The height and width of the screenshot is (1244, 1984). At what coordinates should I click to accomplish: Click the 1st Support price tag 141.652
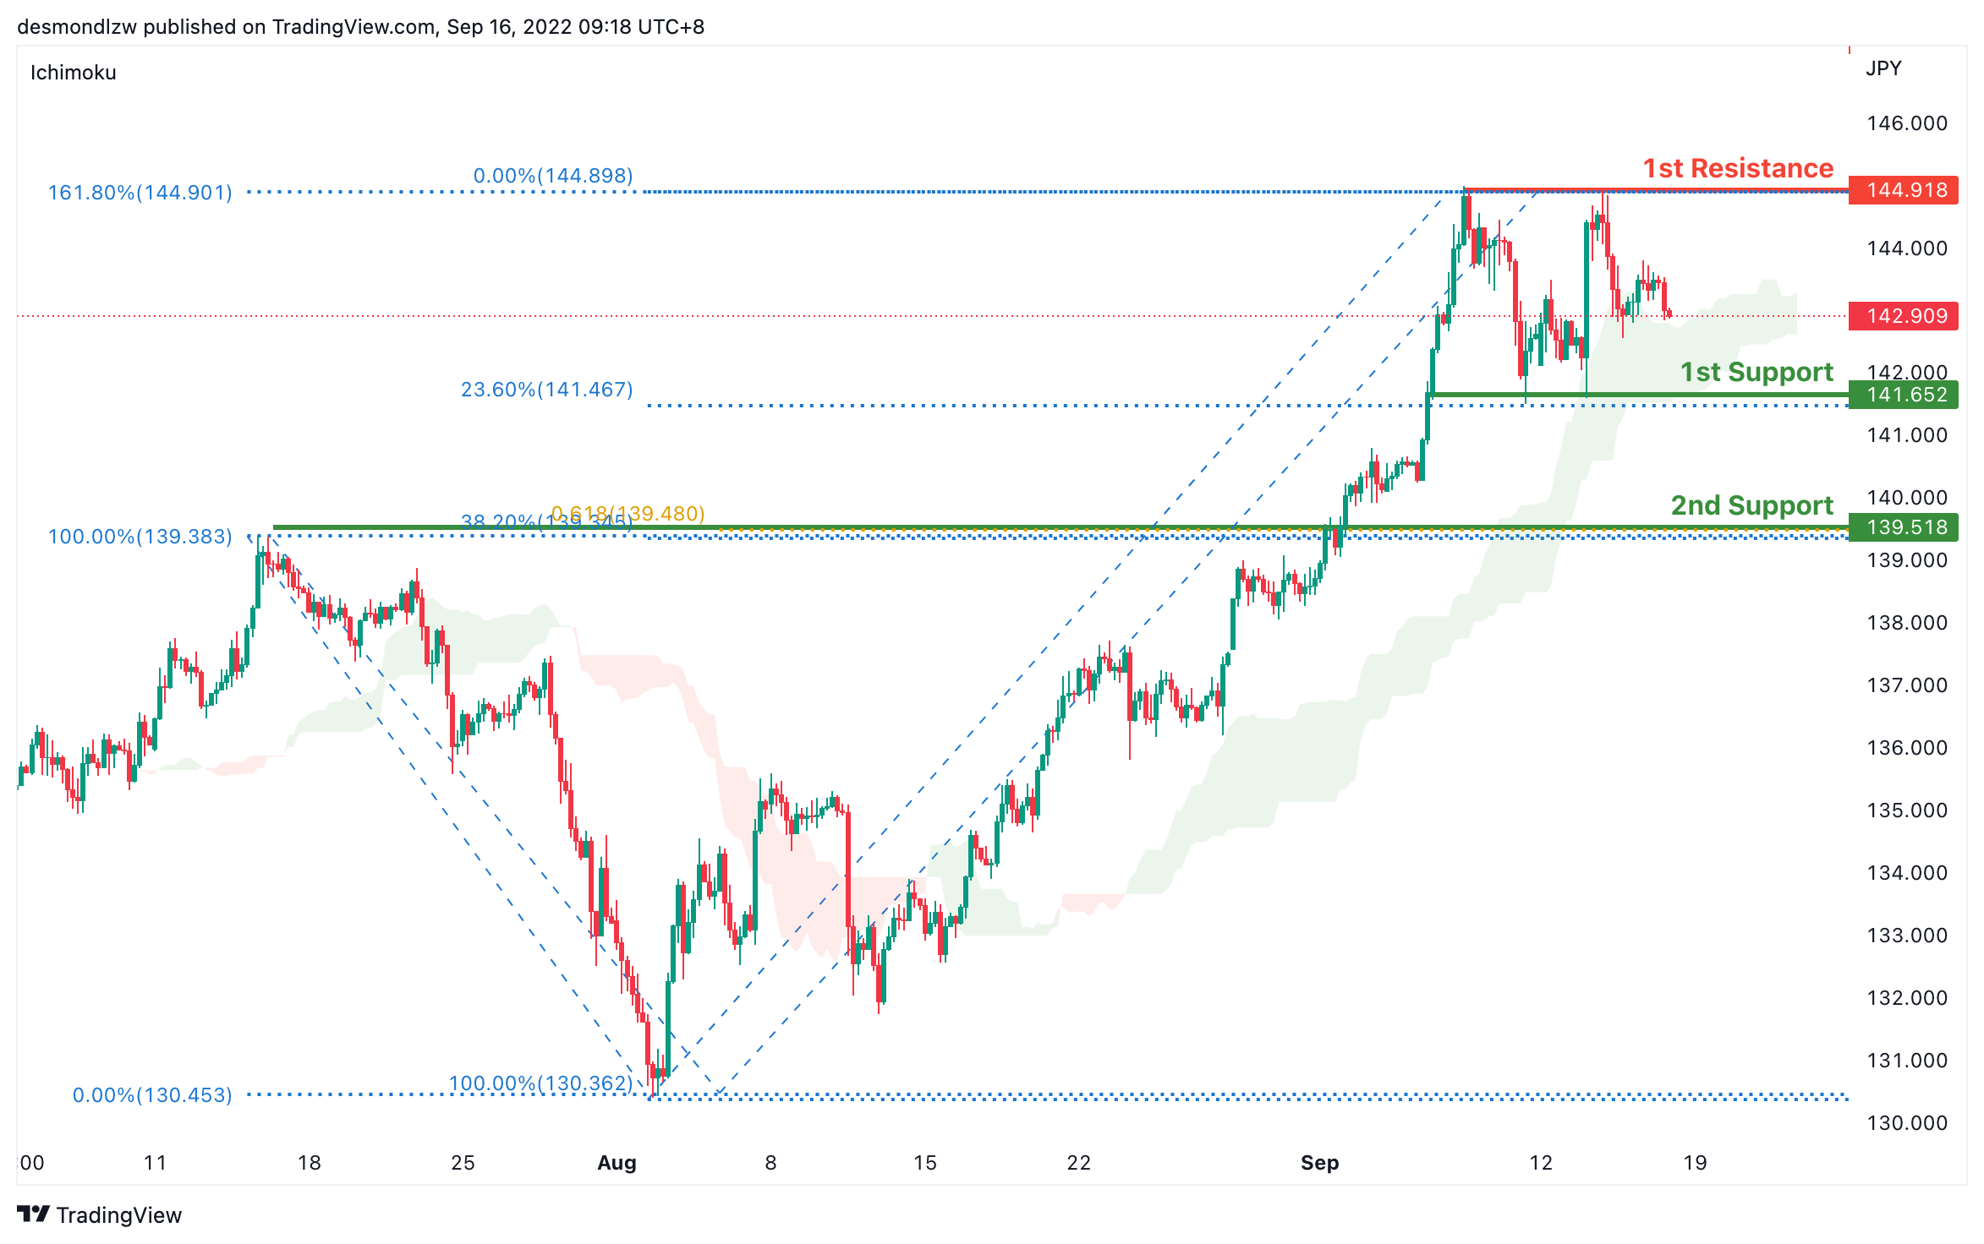(x=1903, y=395)
